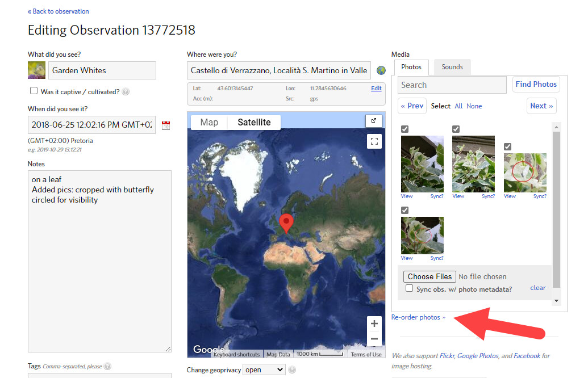Switch the map to Map view
Viewport: 588px width, 378px height.
(208, 121)
